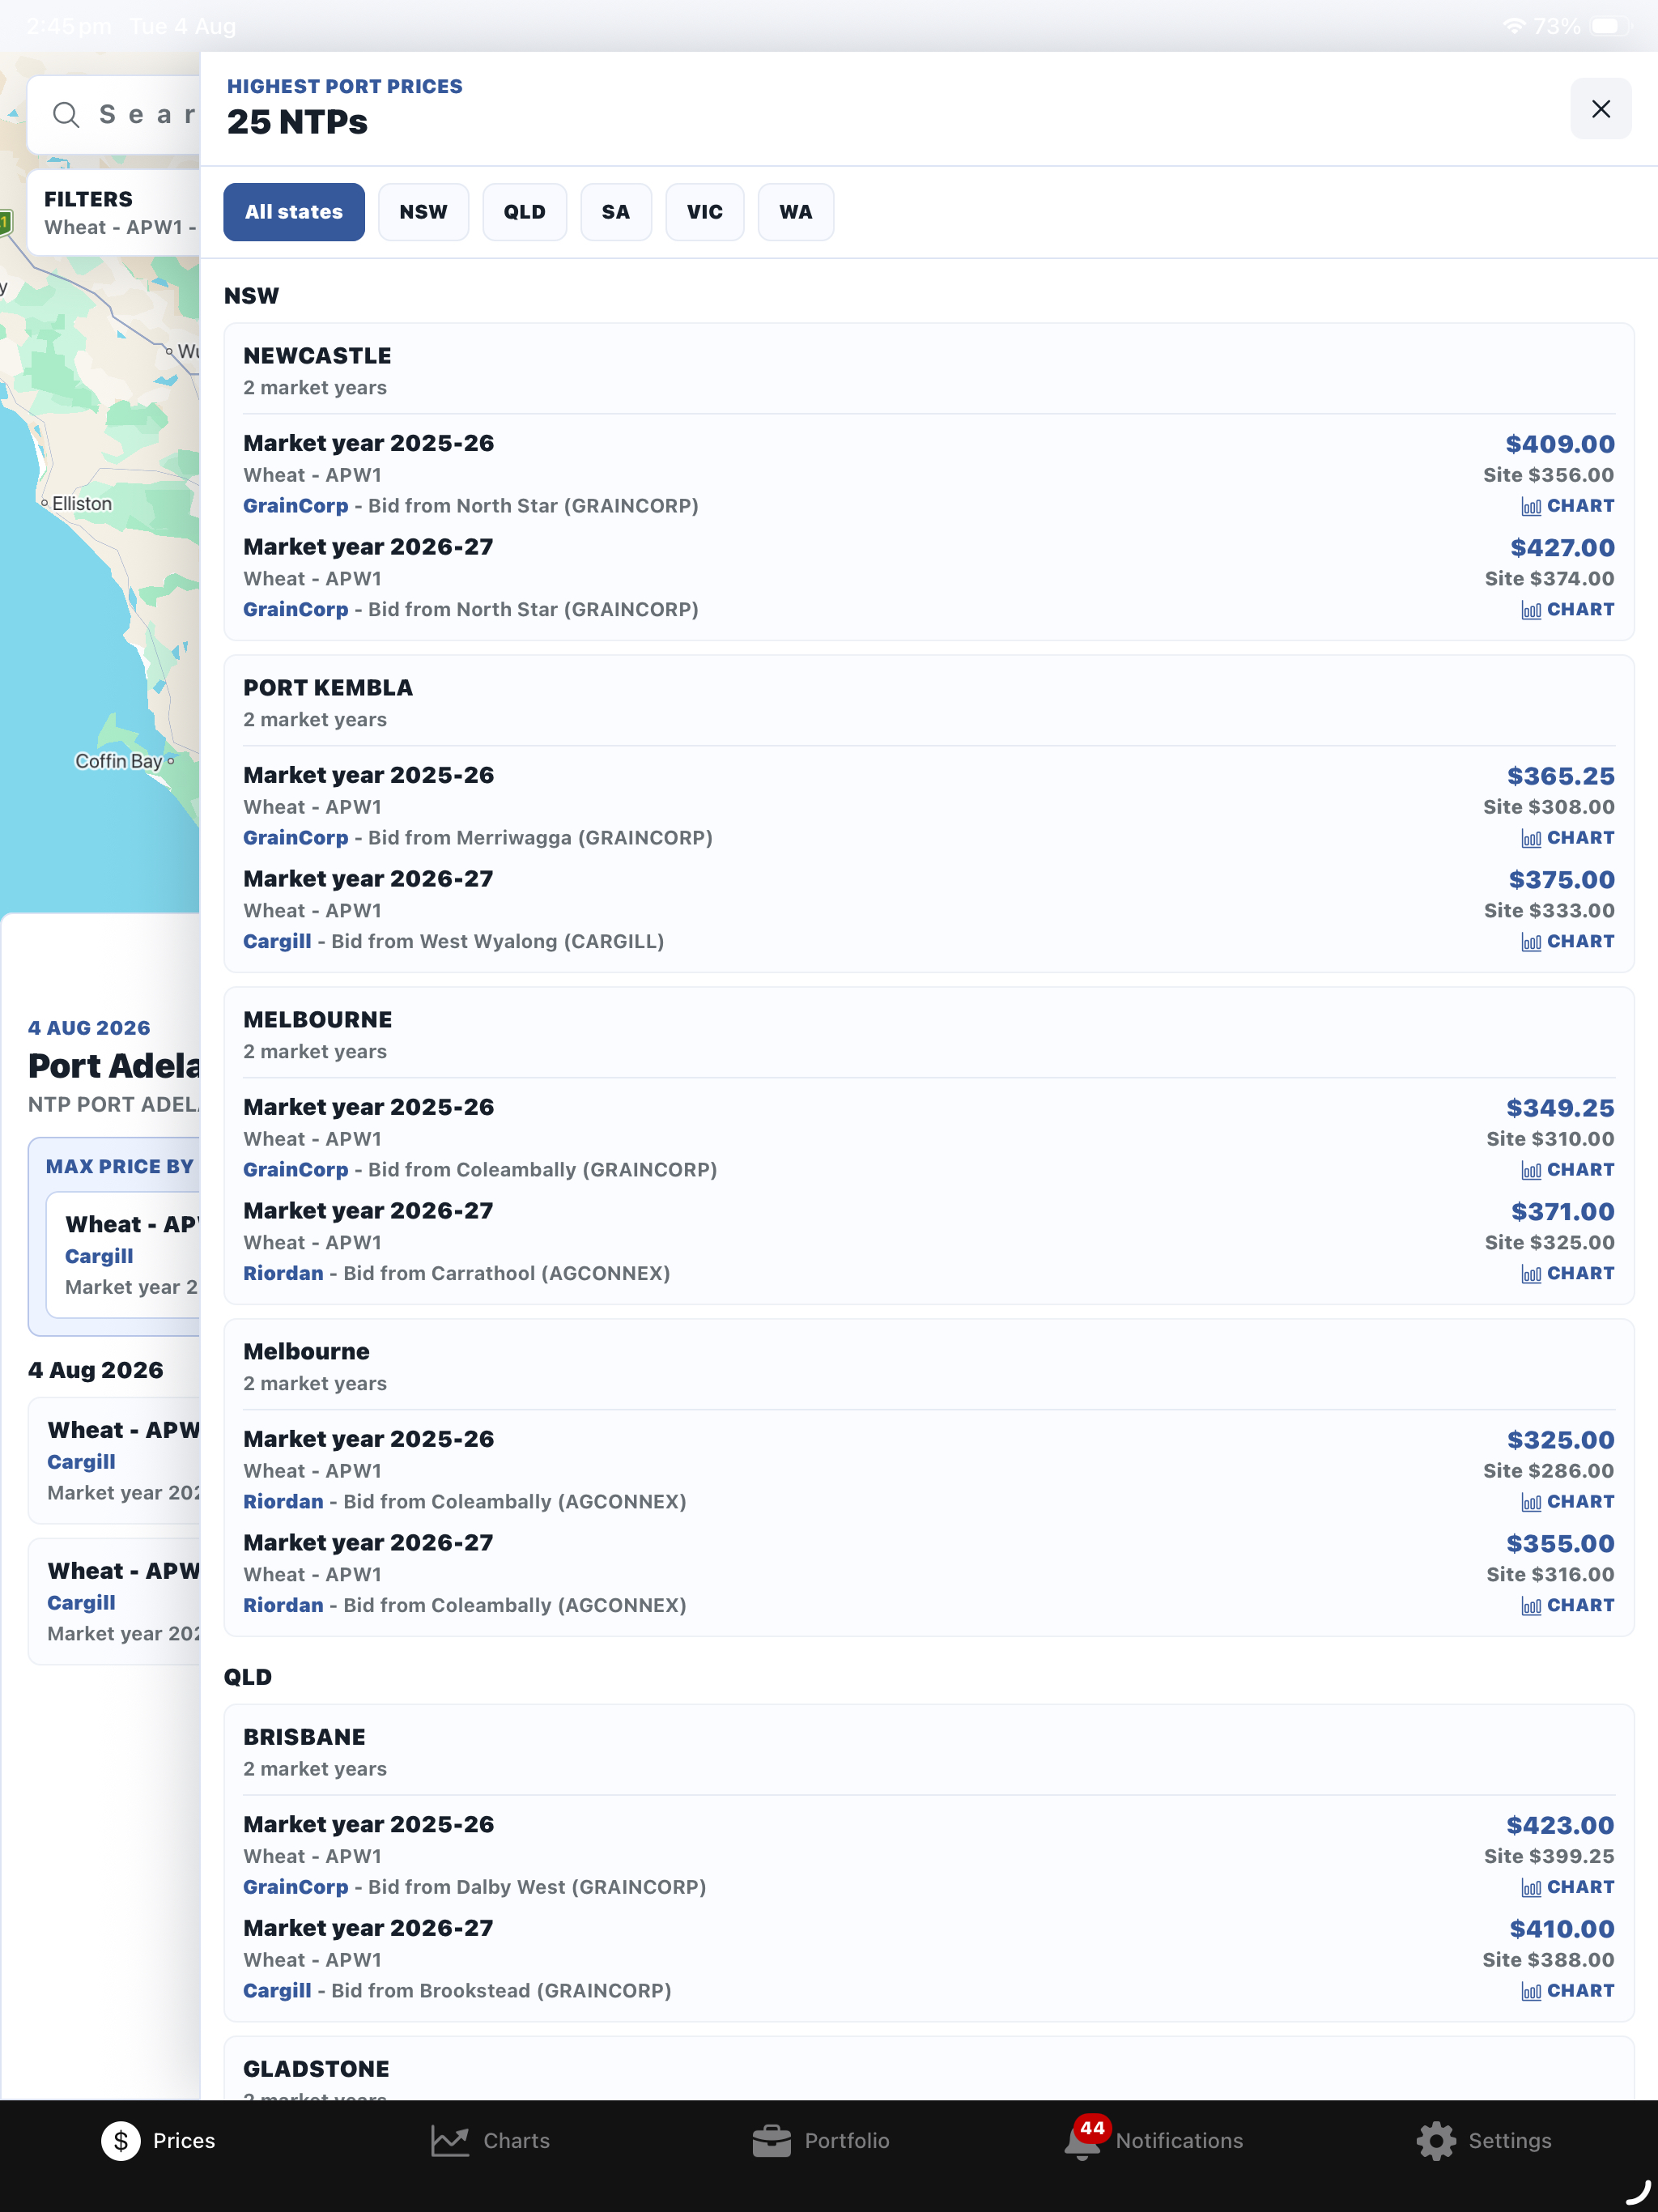Tap the search magnifier icon

tap(66, 115)
